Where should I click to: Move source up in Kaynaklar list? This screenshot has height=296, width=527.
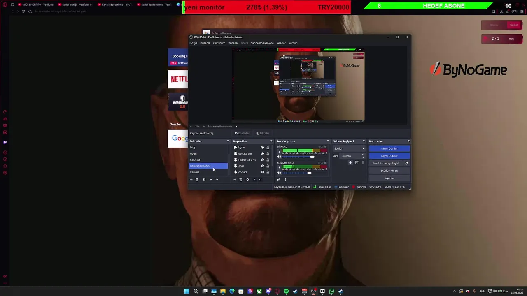(x=254, y=180)
